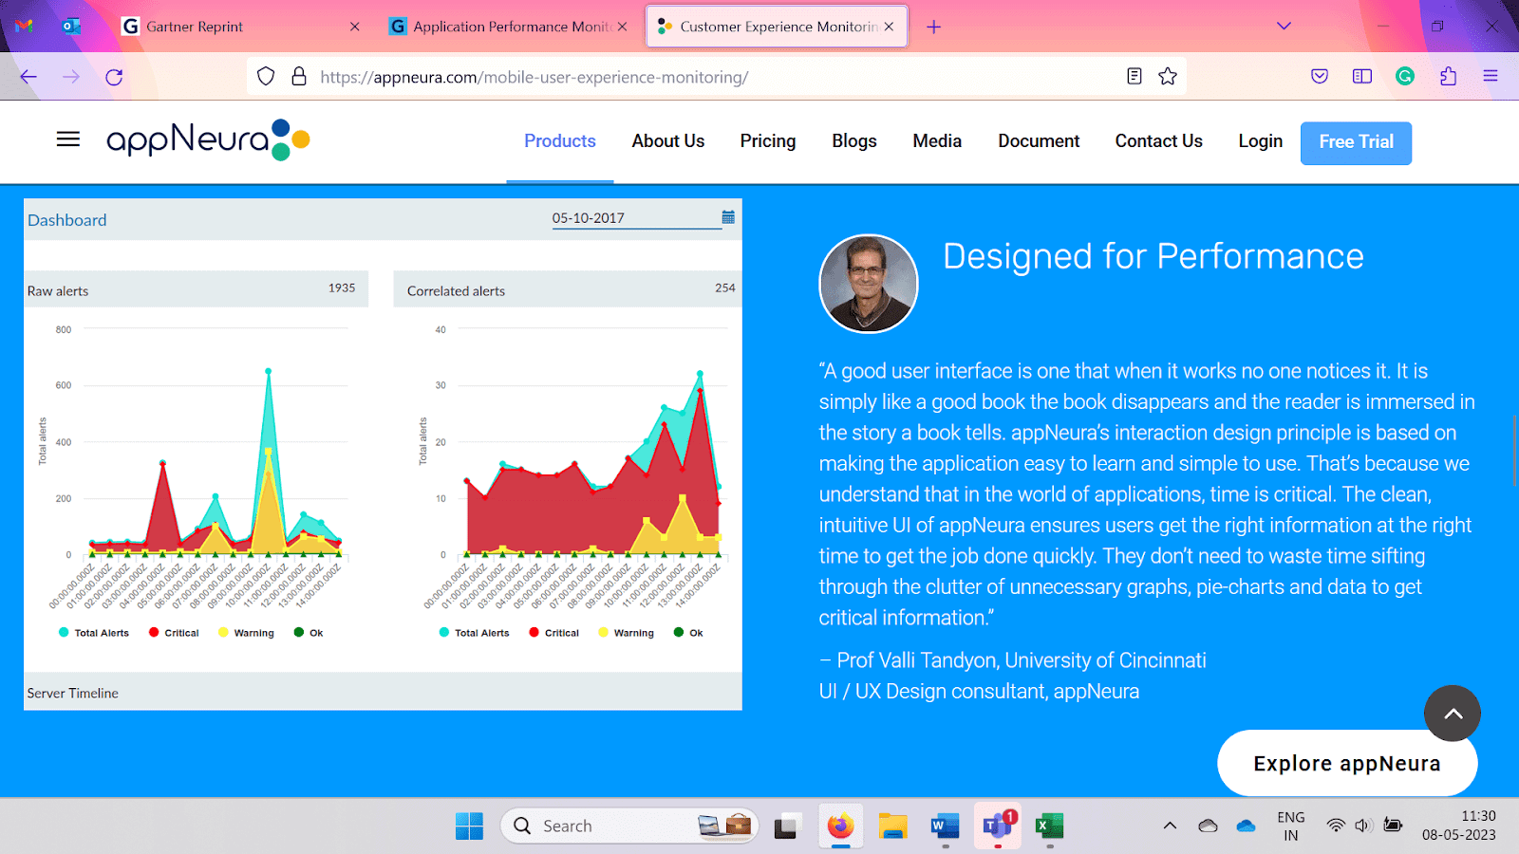Open the Firefox extensions puzzle icon
1519x854 pixels.
(x=1448, y=77)
